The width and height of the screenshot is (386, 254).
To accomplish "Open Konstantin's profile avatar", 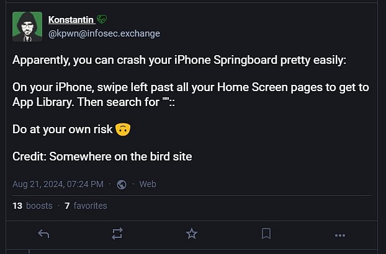I will point(27,27).
